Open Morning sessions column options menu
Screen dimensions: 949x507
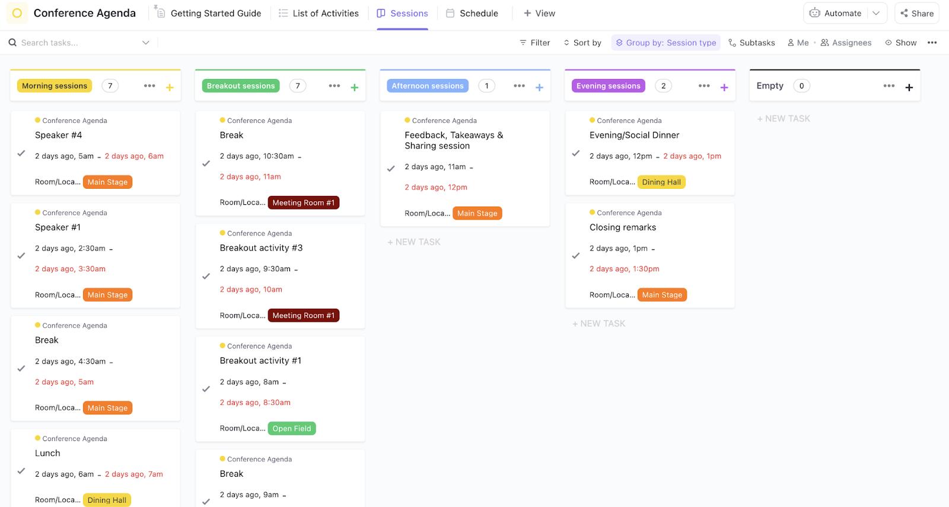(x=149, y=86)
